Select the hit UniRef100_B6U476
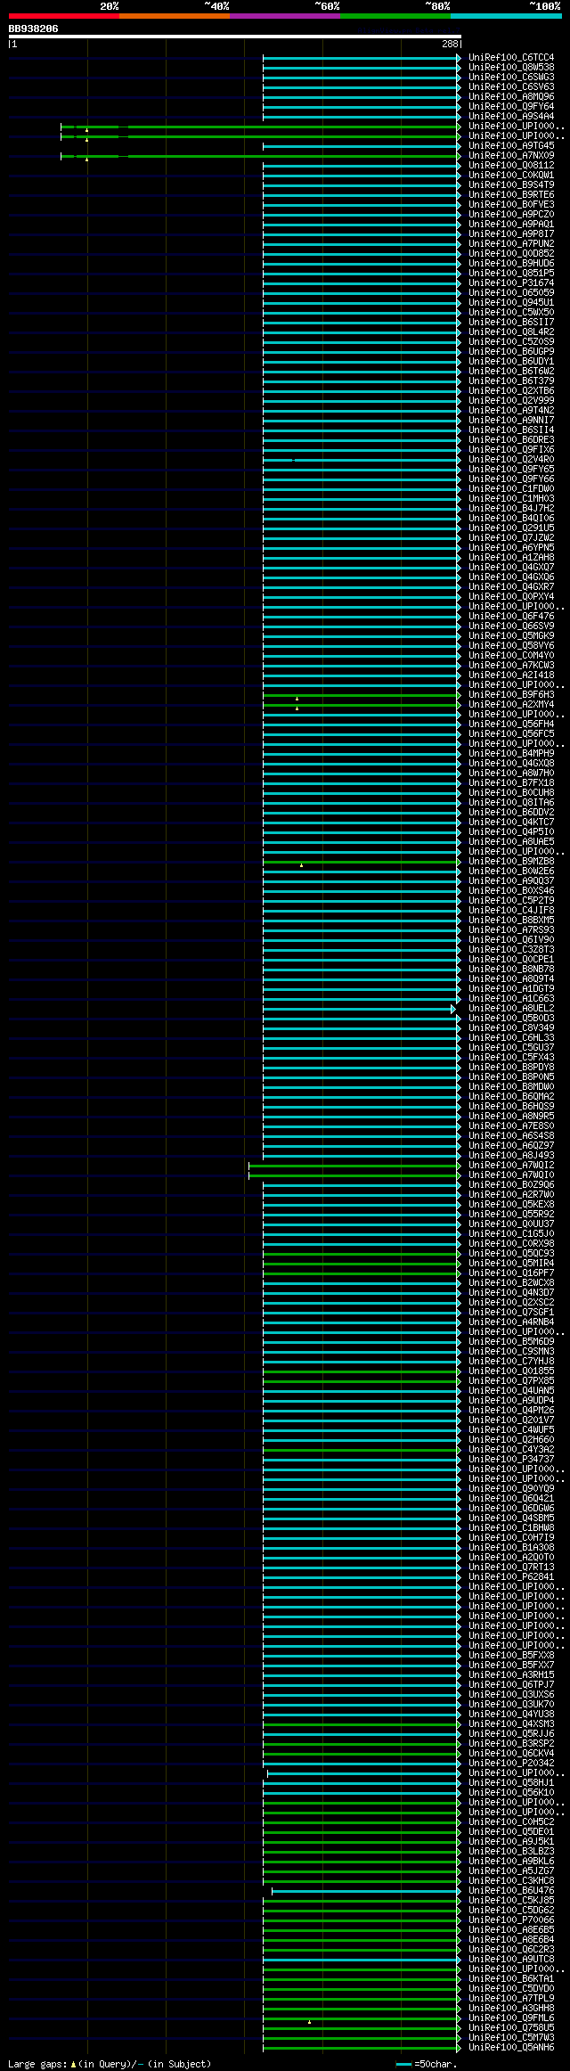Viewport: 570px width, 2071px height. click(511, 1890)
